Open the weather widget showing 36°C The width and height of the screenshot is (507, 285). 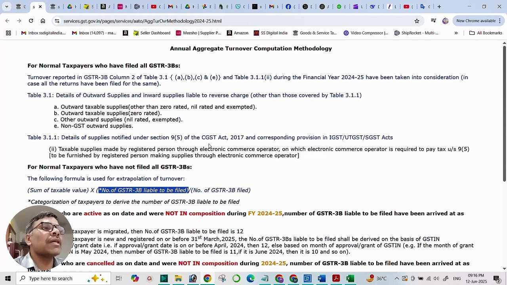point(376,278)
